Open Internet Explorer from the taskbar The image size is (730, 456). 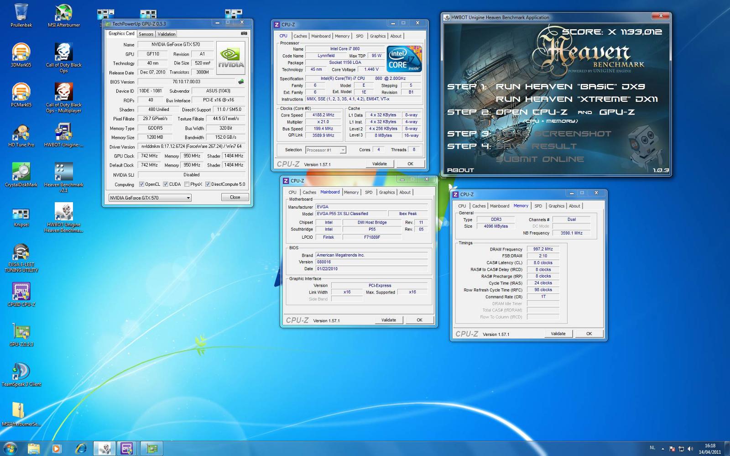pyautogui.click(x=81, y=449)
